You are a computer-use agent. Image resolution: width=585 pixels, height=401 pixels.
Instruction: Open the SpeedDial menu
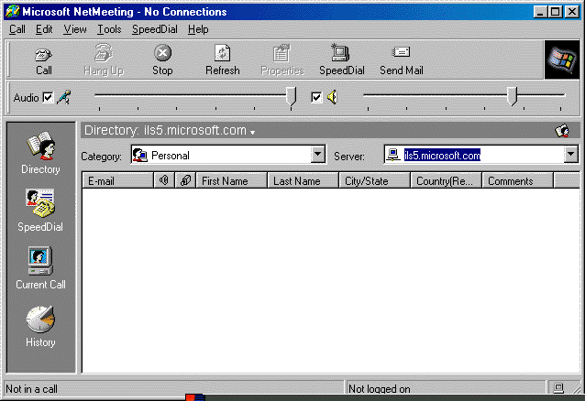click(x=155, y=29)
